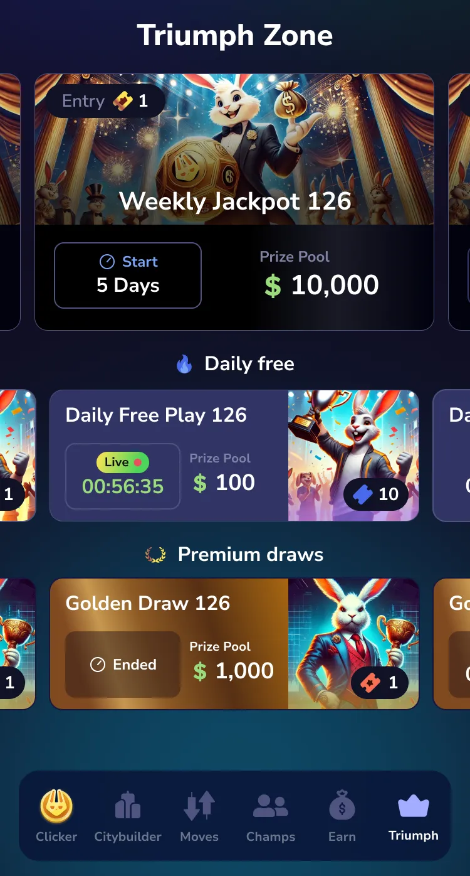
Task: Tap the red ticket 1 badge
Action: pyautogui.click(x=380, y=683)
